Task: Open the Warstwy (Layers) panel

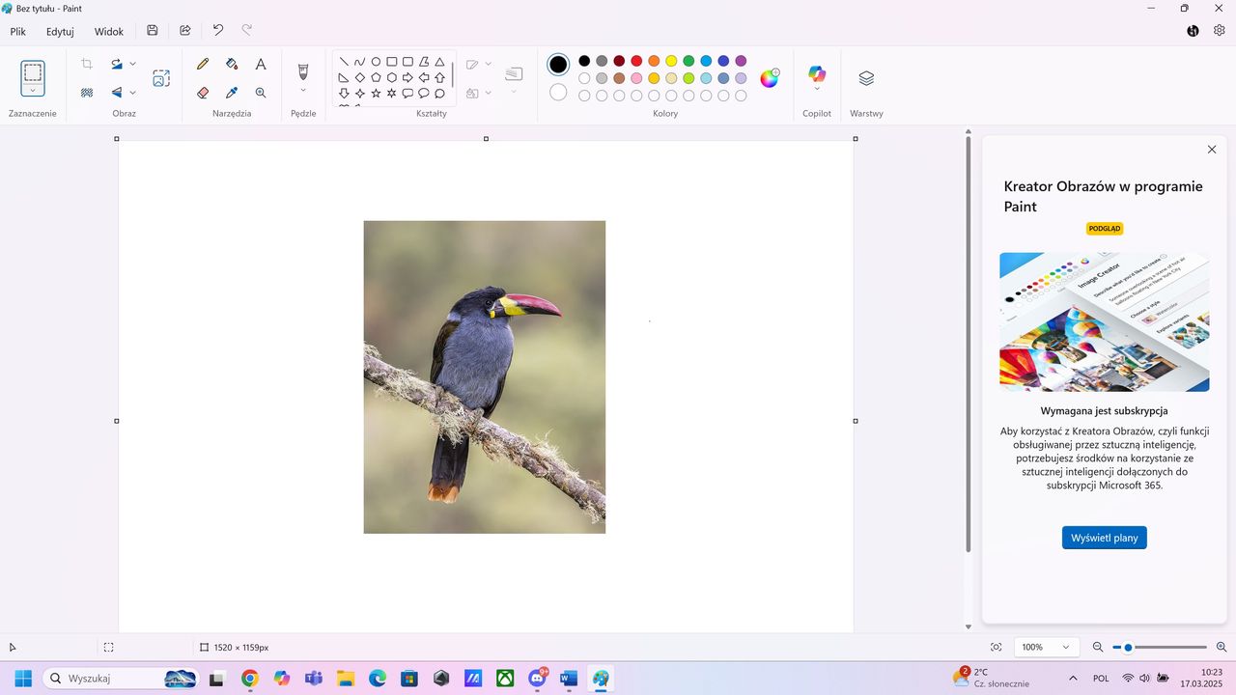Action: pos(865,77)
